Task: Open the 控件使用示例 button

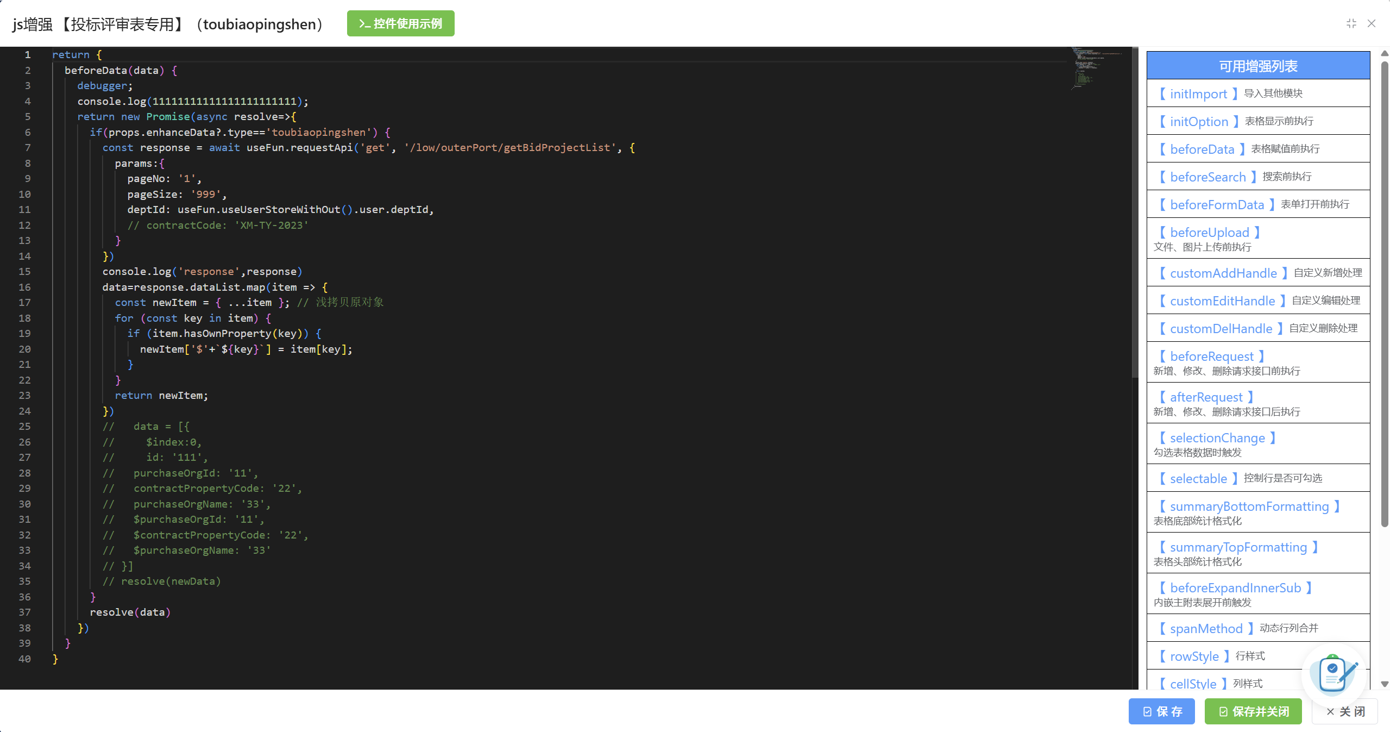Action: [x=400, y=23]
